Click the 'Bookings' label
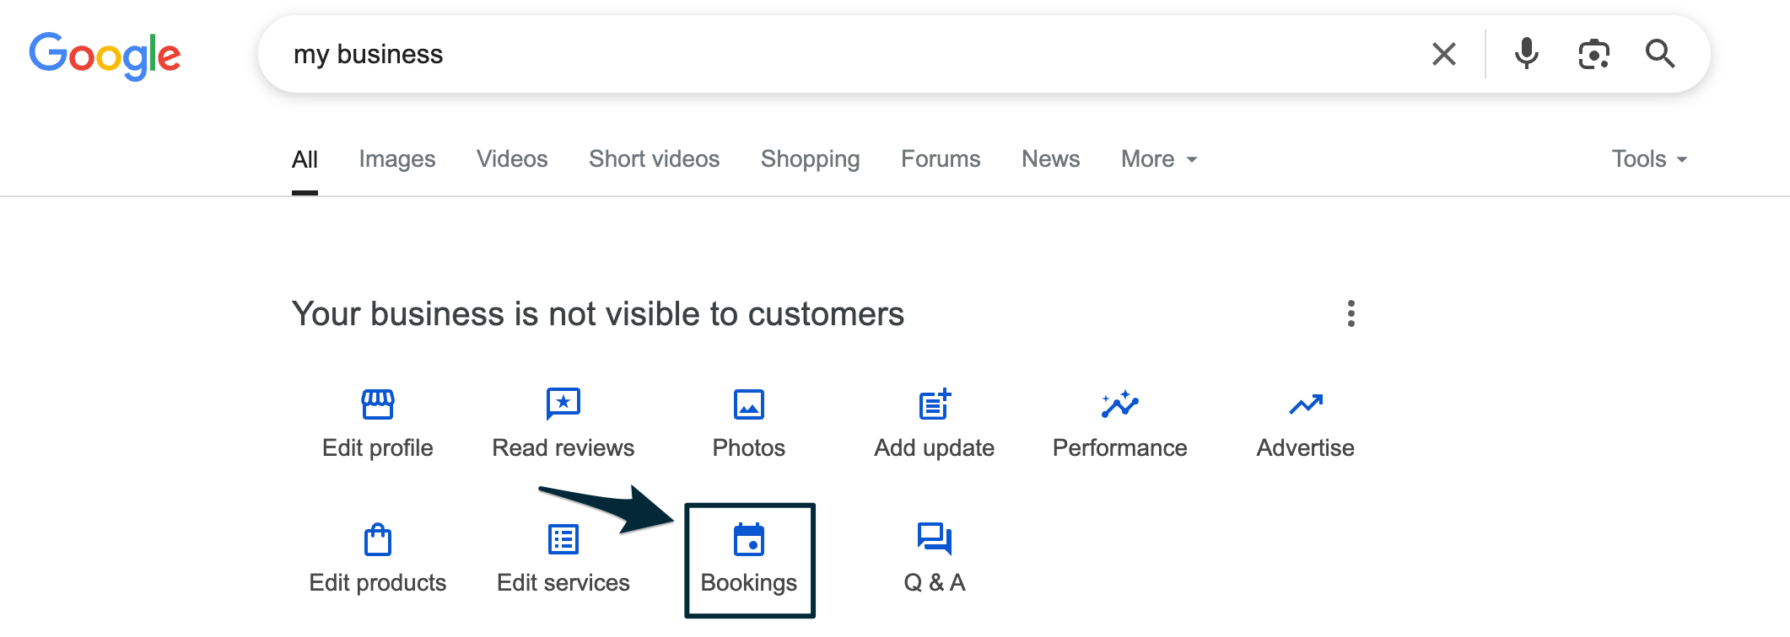The image size is (1790, 637). [749, 583]
